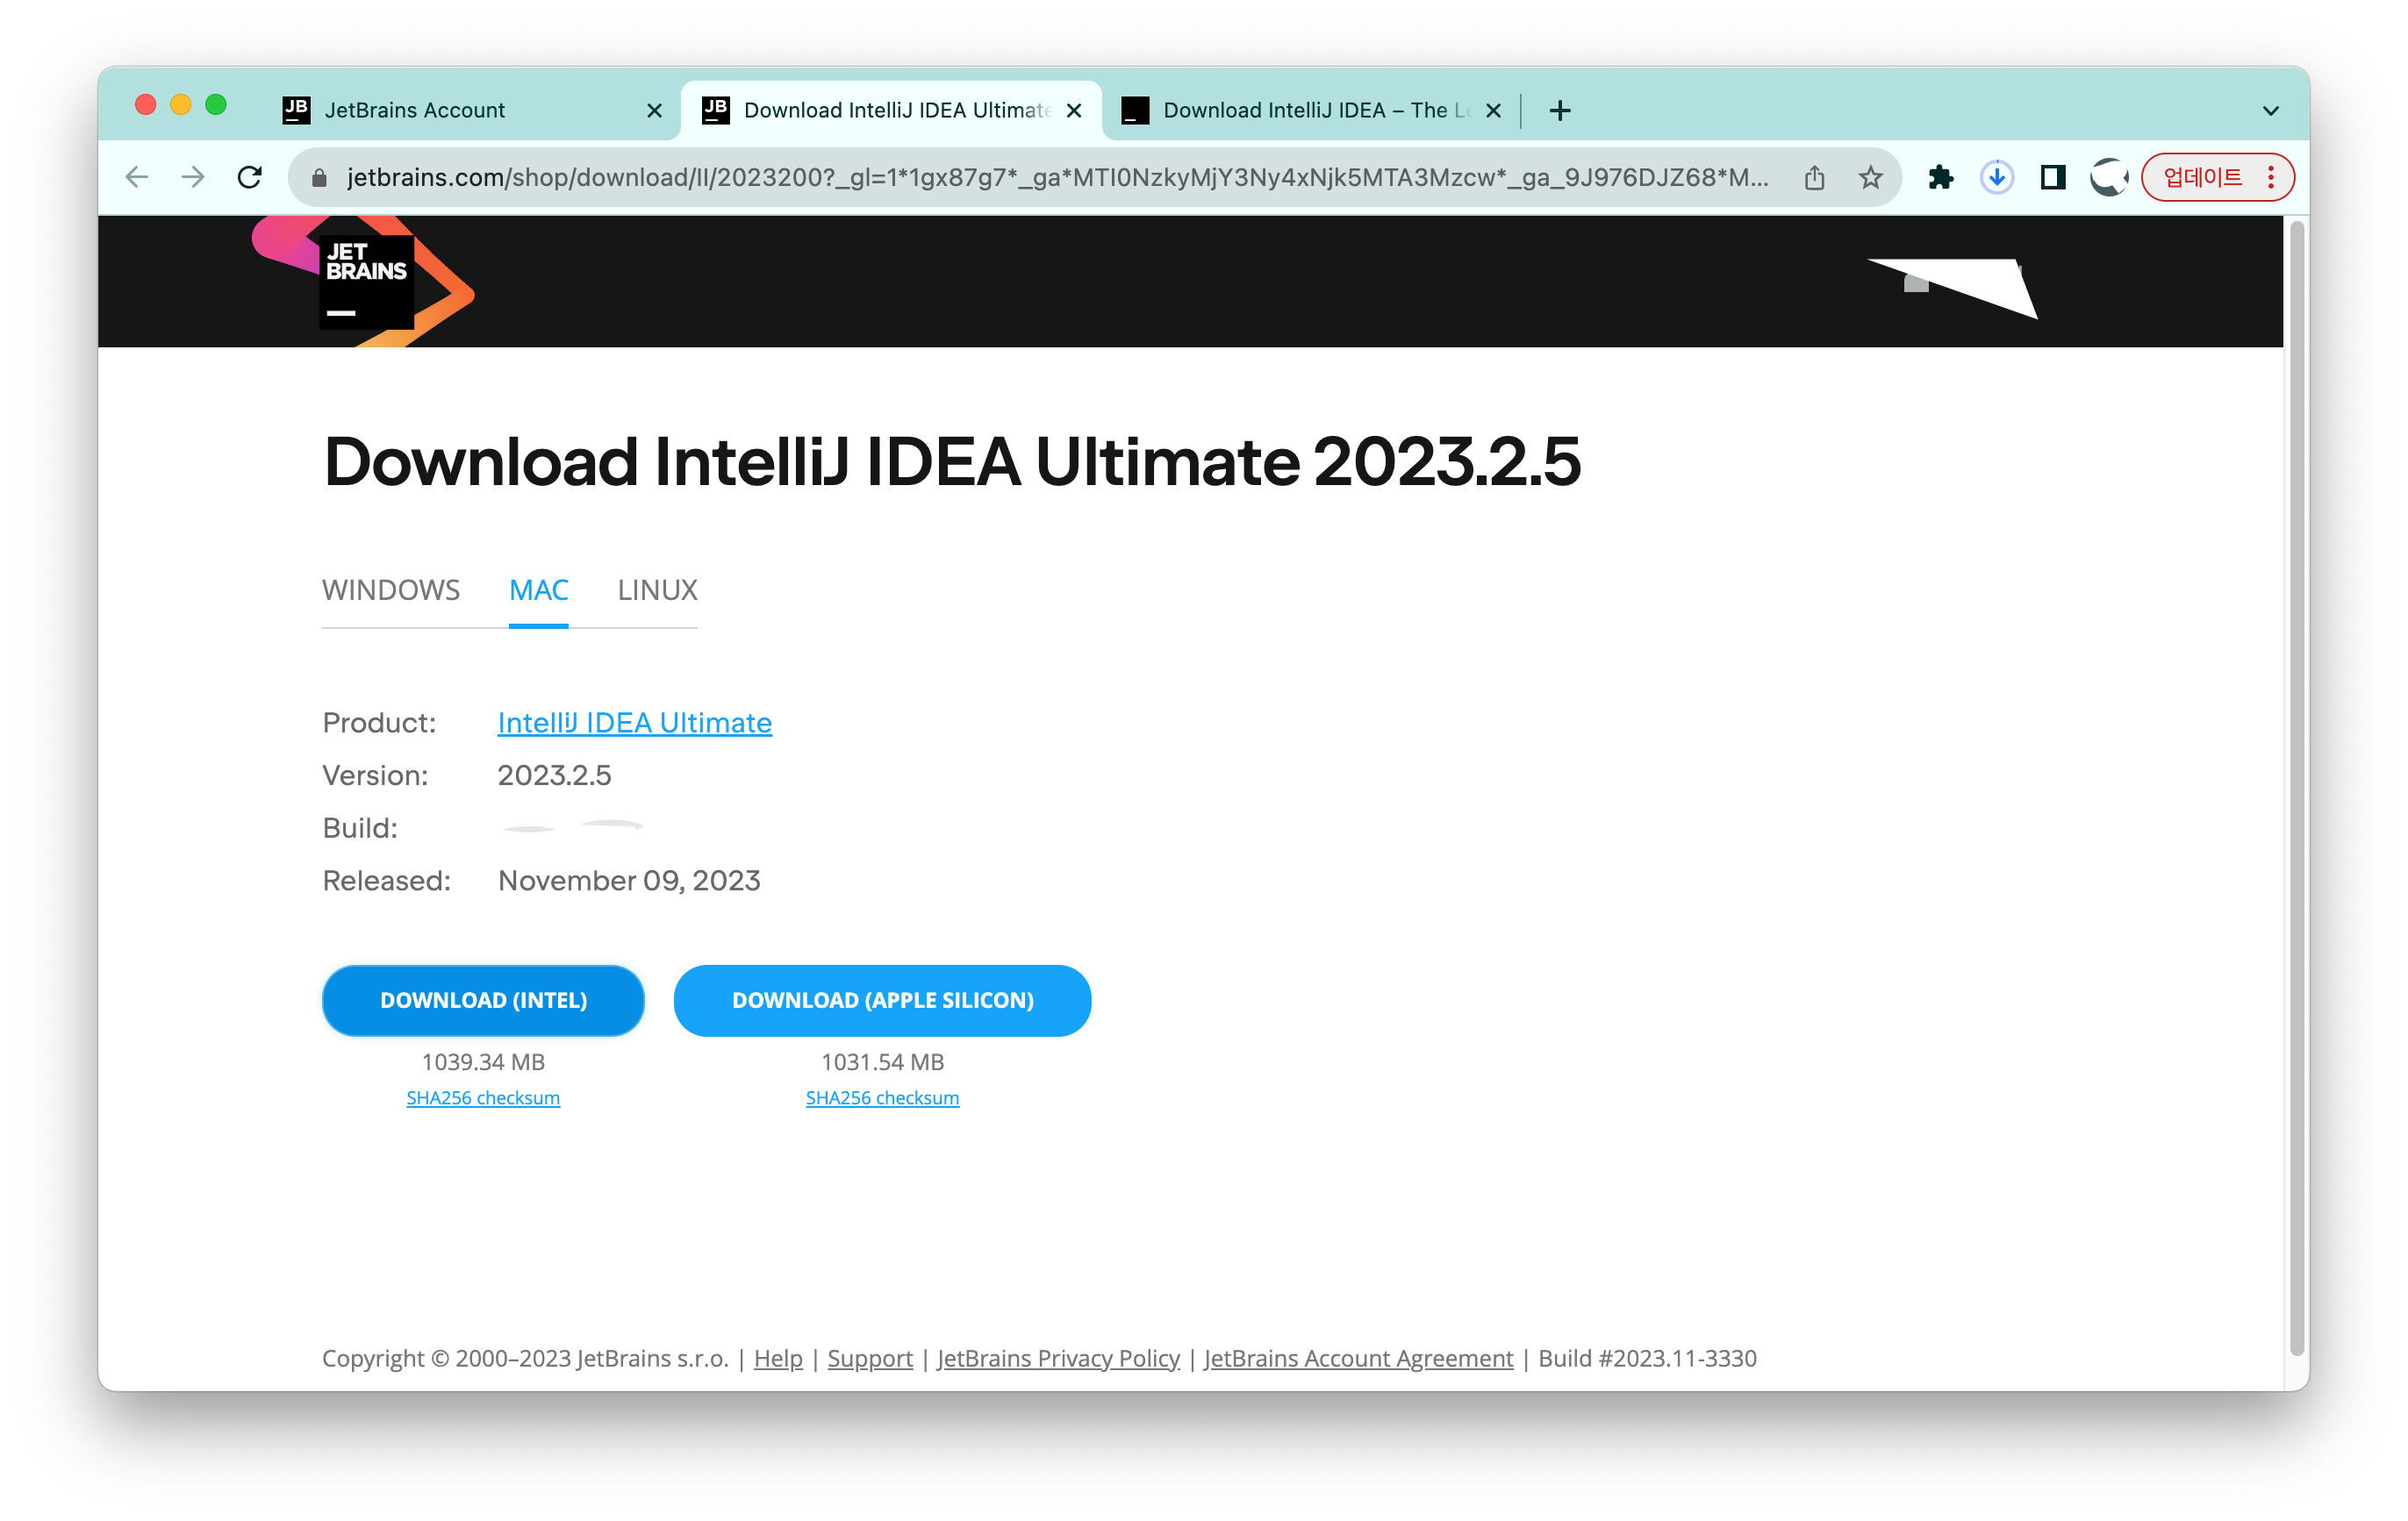Click DOWNLOAD (APPLE SILICON) button
Viewport: 2408px width, 1521px height.
pyautogui.click(x=882, y=1000)
